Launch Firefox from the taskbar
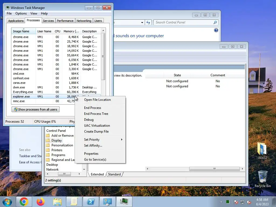 click(x=41, y=202)
